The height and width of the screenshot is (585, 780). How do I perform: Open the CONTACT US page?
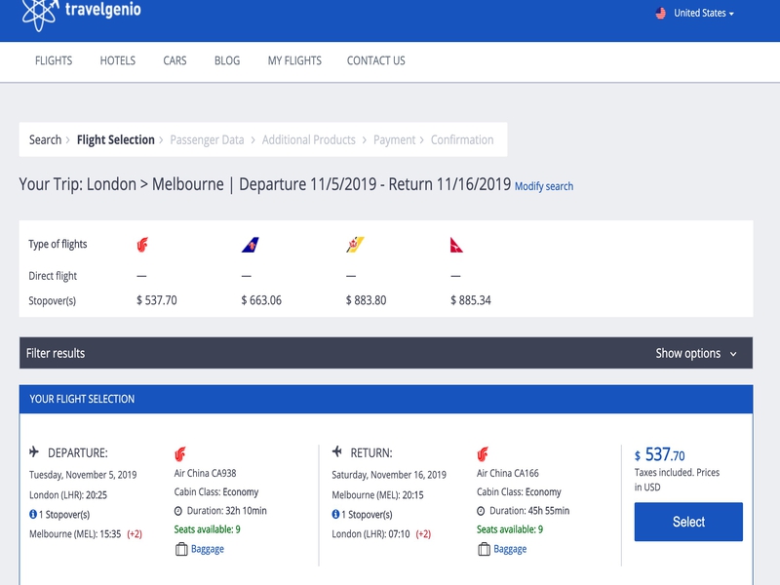(376, 60)
